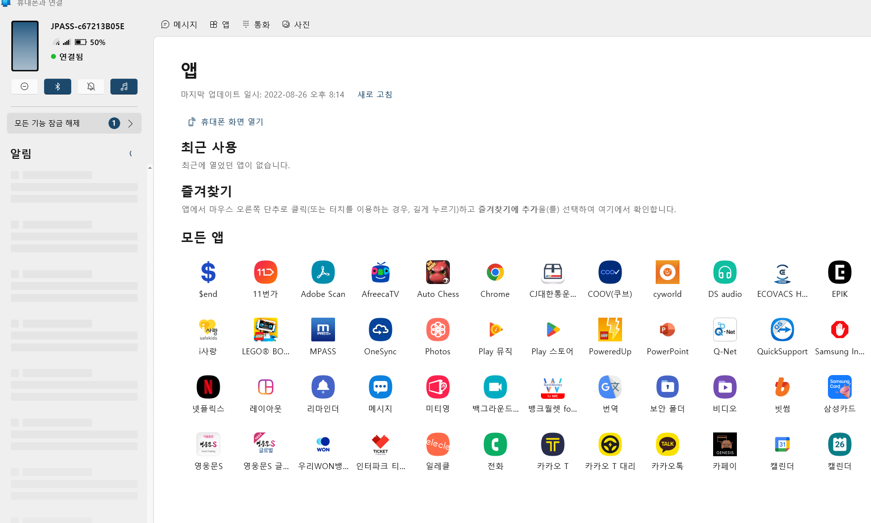The image size is (871, 523).
Task: Switch to 메시지 tab
Action: 179,25
